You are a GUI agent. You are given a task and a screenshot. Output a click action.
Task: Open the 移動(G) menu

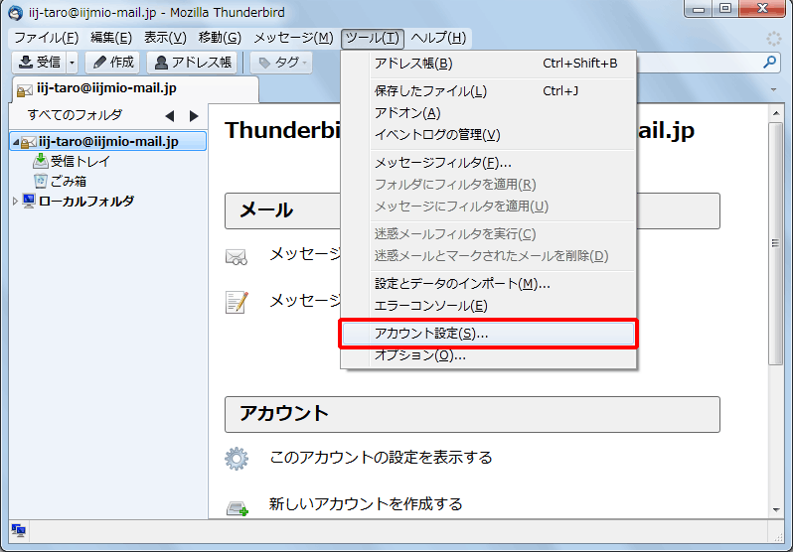(220, 38)
